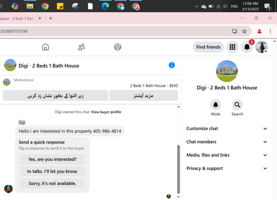Screen dimensions: 277x200
Task: Click the browser address bar URL
Action: (14, 31)
